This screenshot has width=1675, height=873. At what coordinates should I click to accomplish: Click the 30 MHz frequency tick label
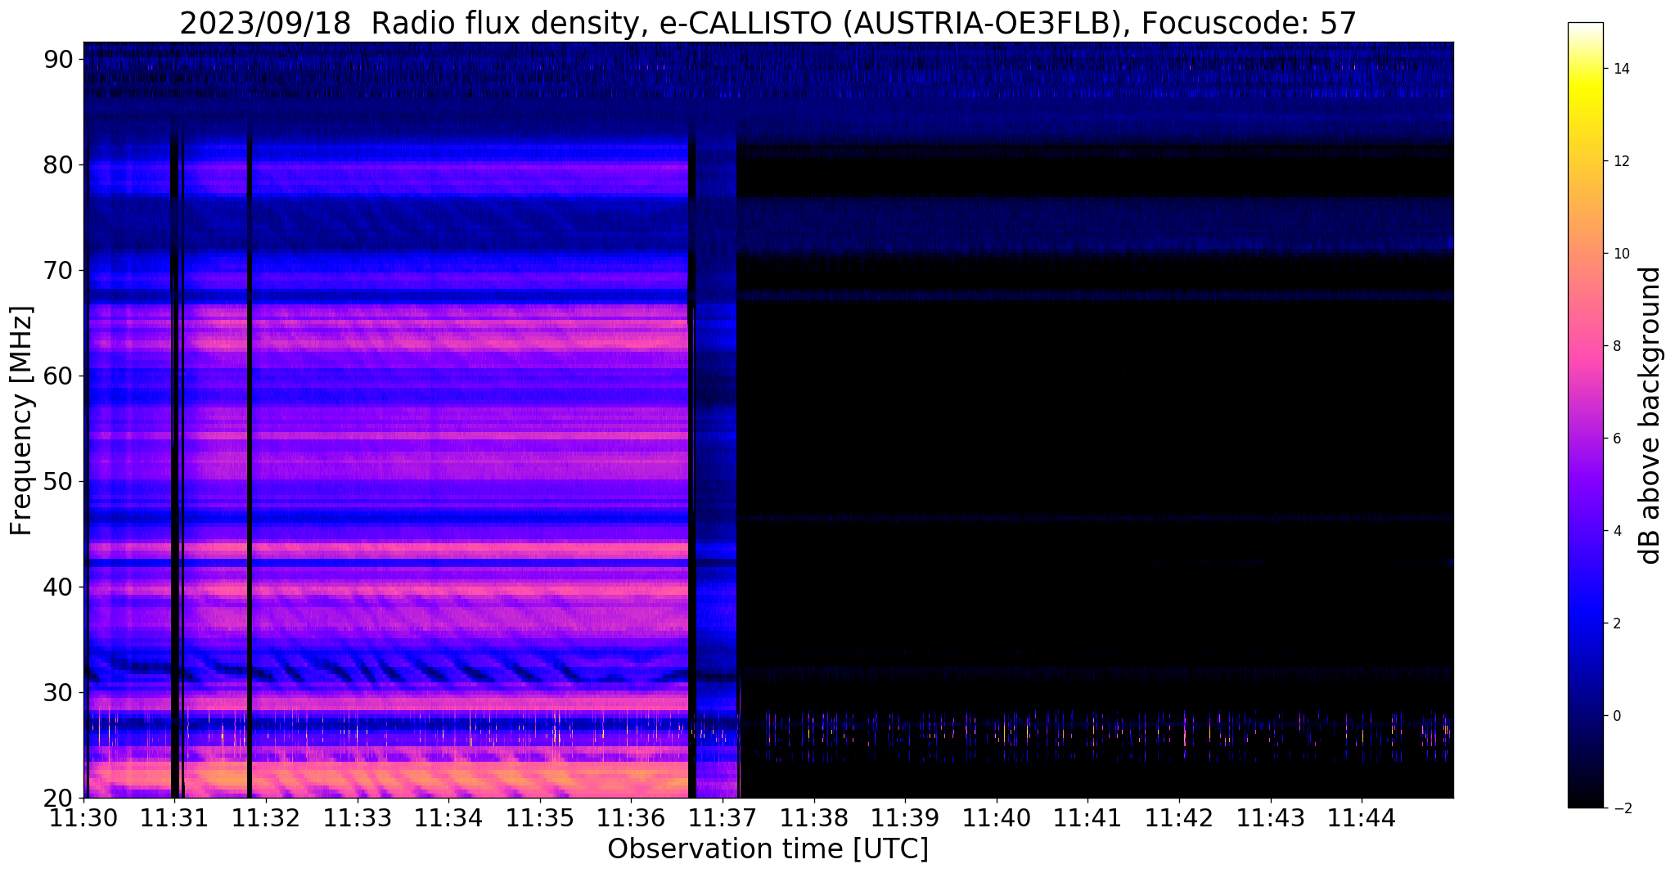pyautogui.click(x=59, y=692)
